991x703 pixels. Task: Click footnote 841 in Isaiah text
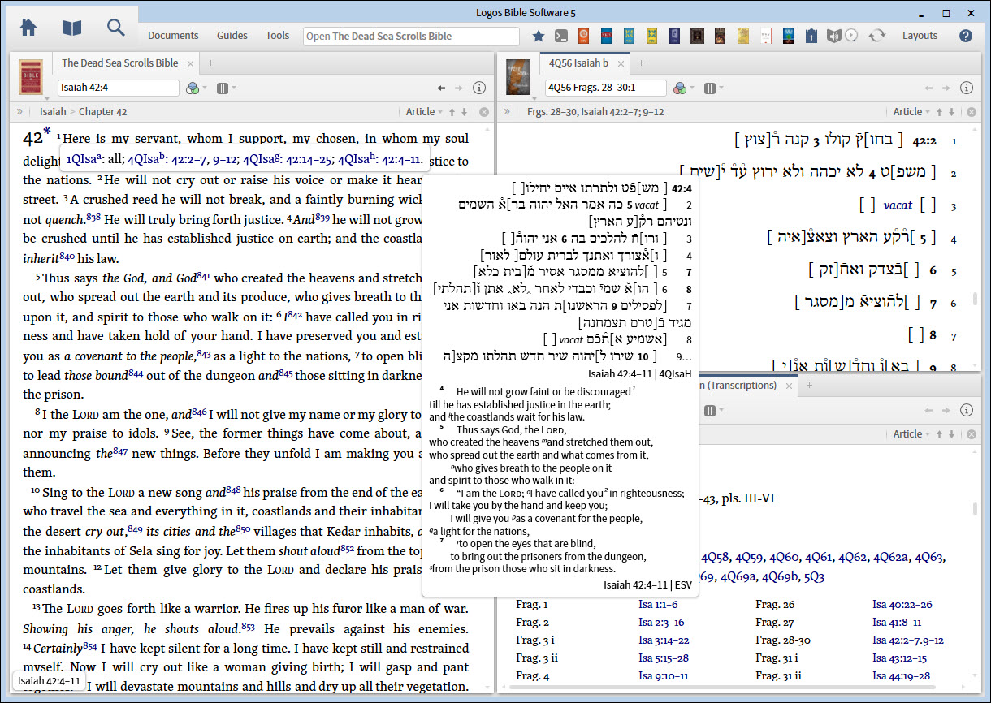pyautogui.click(x=203, y=276)
